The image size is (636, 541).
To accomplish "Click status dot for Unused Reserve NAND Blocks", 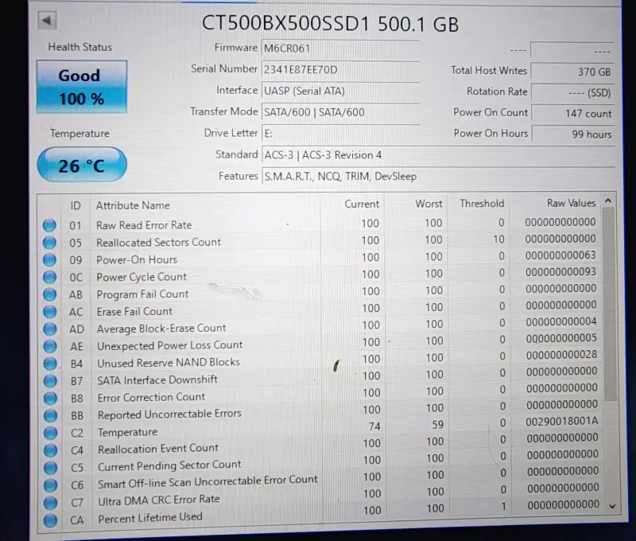I will pos(50,364).
